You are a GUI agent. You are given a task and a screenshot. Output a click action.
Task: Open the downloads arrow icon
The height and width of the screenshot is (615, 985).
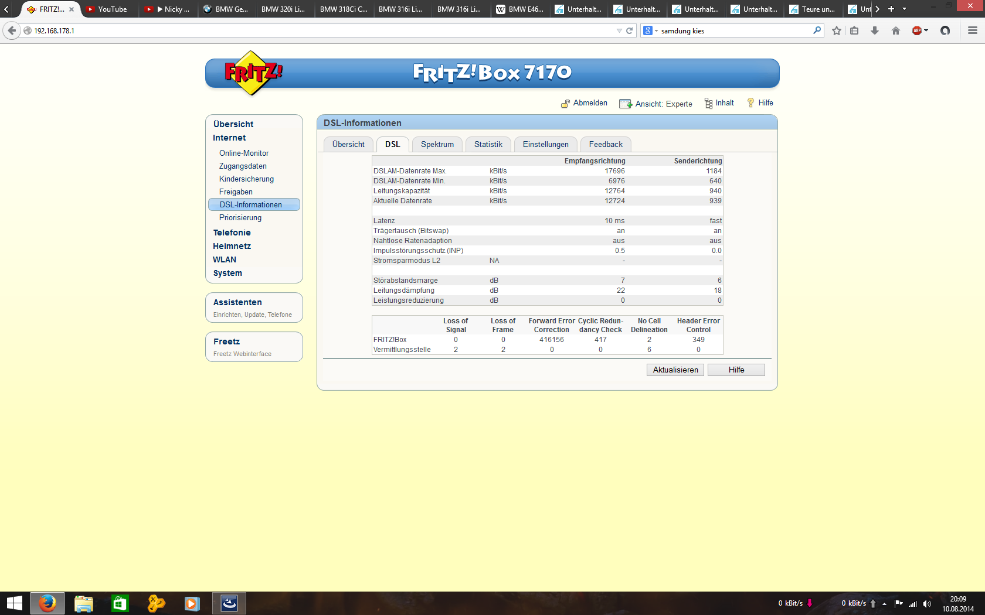coord(875,30)
